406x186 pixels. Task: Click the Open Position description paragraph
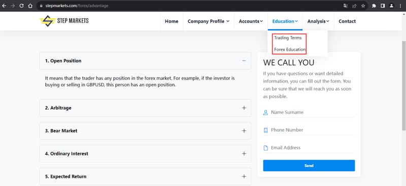tap(140, 81)
